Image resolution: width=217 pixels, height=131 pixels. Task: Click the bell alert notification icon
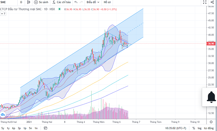click(x=211, y=97)
